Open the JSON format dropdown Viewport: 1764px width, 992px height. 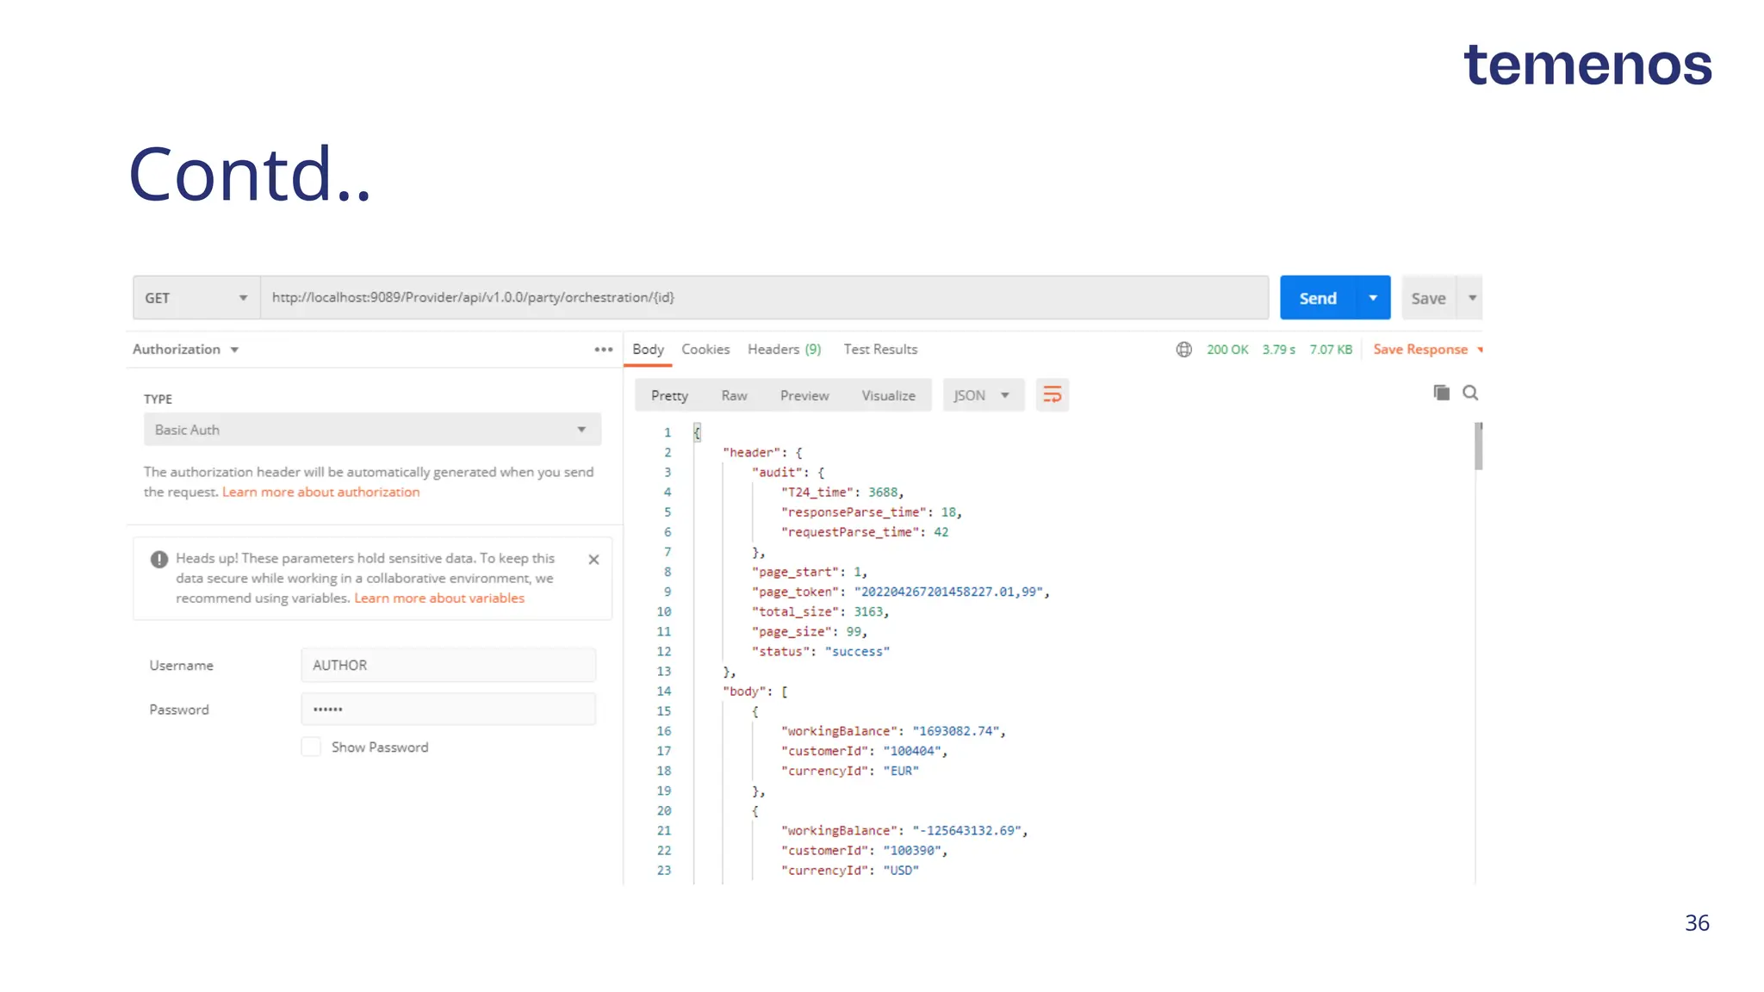pos(982,395)
